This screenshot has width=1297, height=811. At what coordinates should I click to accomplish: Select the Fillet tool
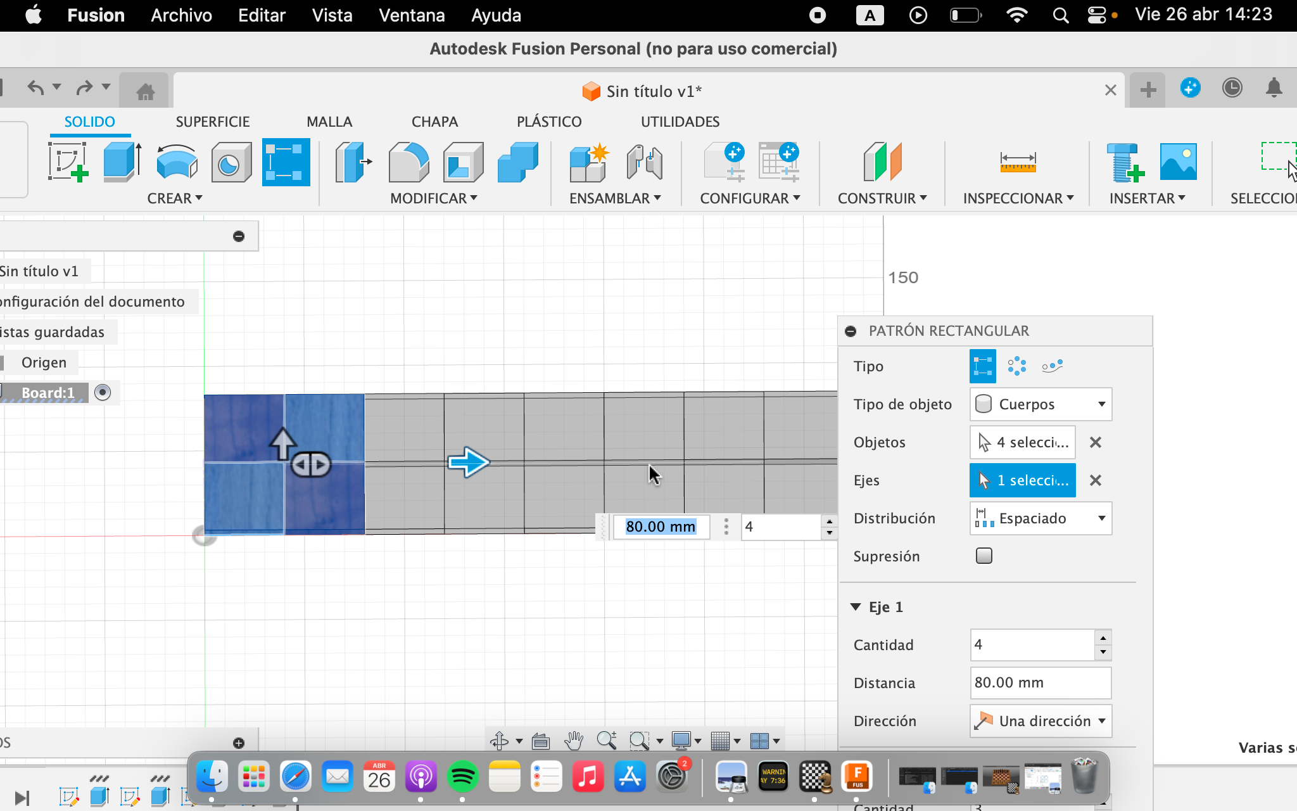point(408,162)
